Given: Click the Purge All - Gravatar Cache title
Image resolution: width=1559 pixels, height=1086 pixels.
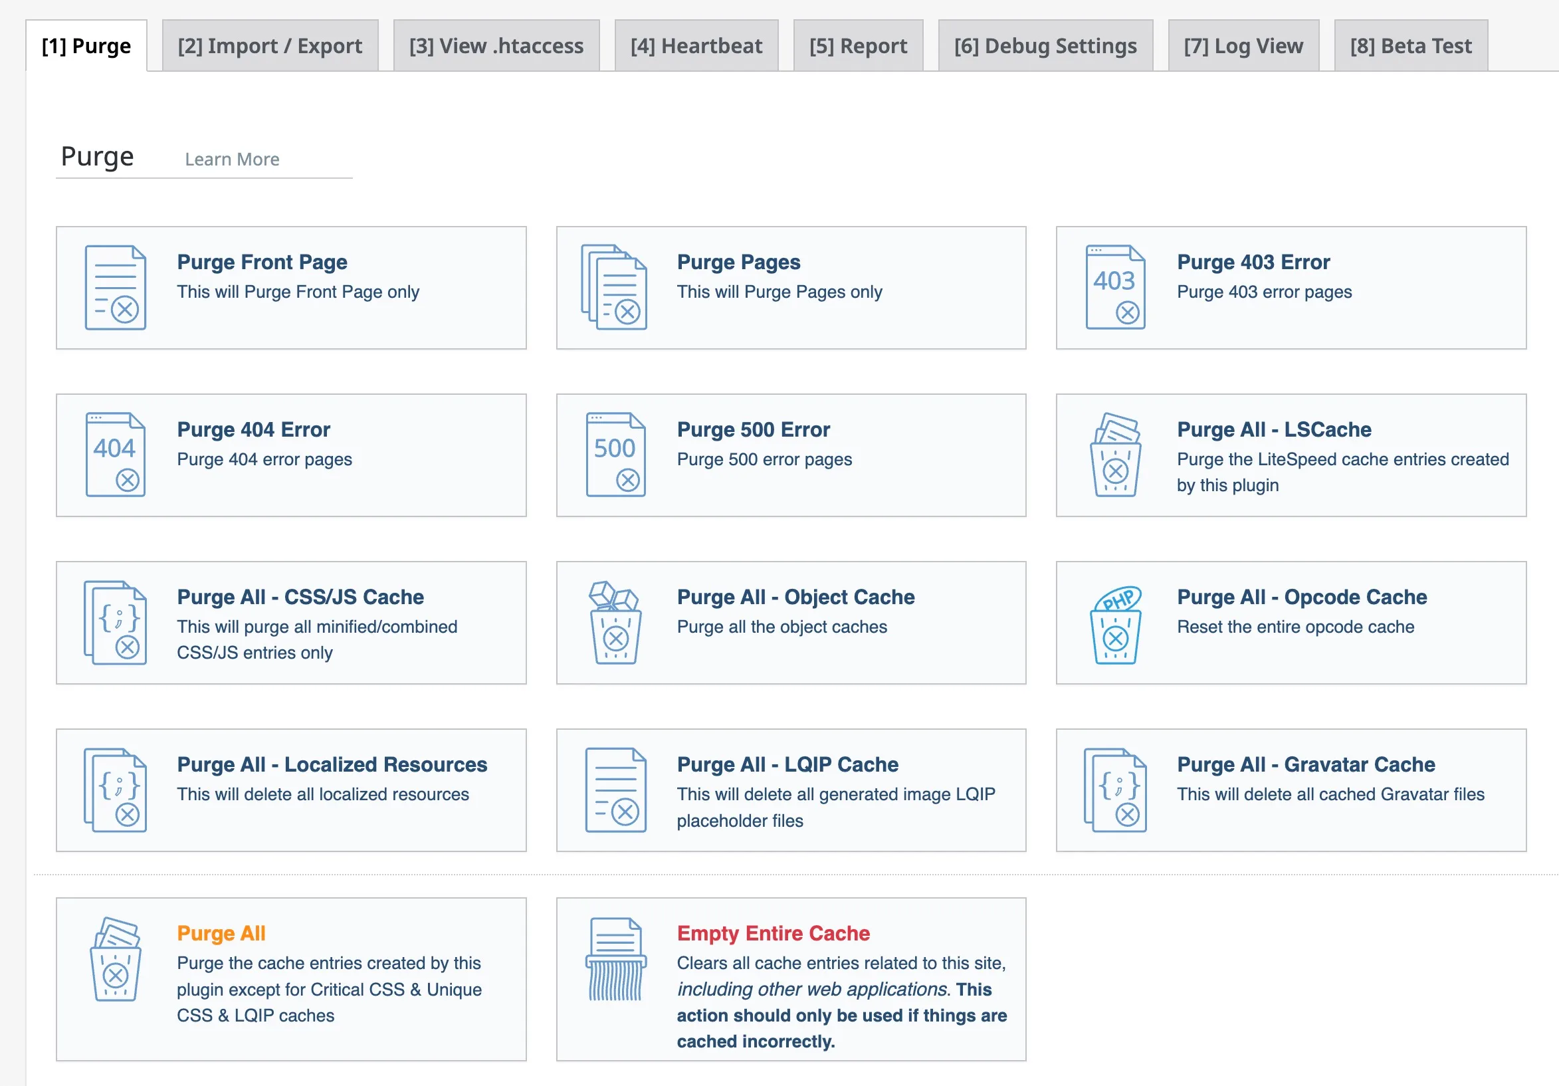Looking at the screenshot, I should pyautogui.click(x=1306, y=764).
